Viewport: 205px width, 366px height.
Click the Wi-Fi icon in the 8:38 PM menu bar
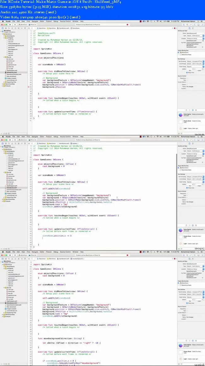click(x=158, y=252)
